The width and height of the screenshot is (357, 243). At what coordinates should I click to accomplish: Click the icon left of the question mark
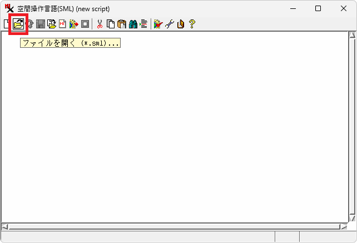point(181,24)
